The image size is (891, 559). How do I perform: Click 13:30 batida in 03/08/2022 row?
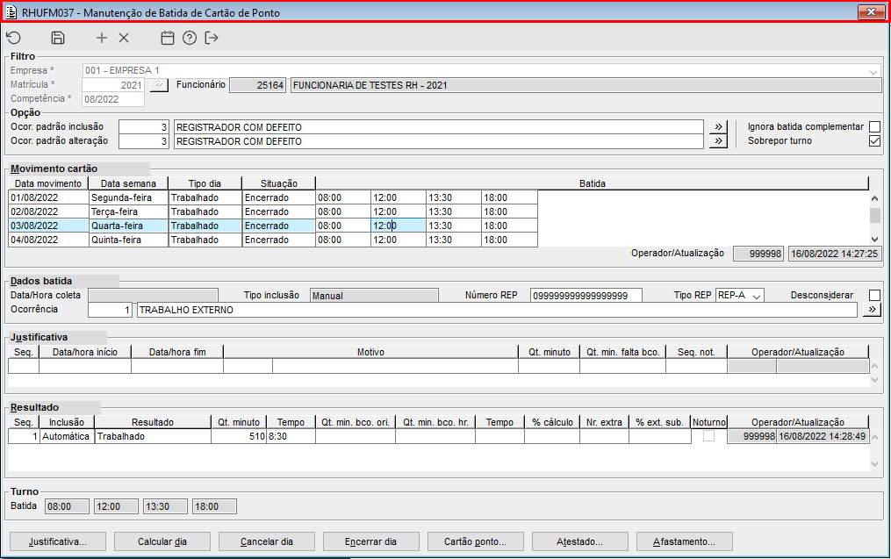click(x=454, y=226)
